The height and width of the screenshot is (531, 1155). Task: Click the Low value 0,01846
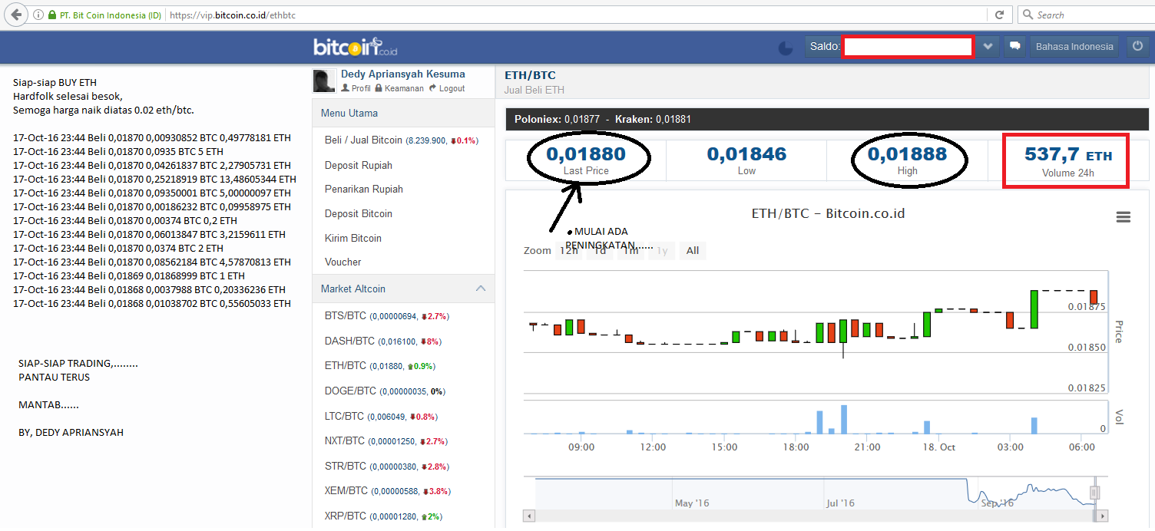point(746,153)
